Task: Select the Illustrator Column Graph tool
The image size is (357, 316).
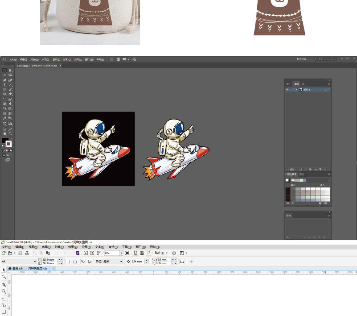Action: click(10, 124)
